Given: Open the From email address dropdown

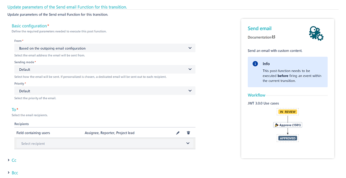Looking at the screenshot, I should (x=105, y=48).
